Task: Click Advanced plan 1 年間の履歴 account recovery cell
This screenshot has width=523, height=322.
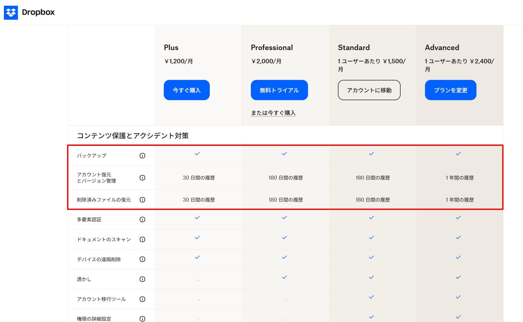Action: click(459, 178)
